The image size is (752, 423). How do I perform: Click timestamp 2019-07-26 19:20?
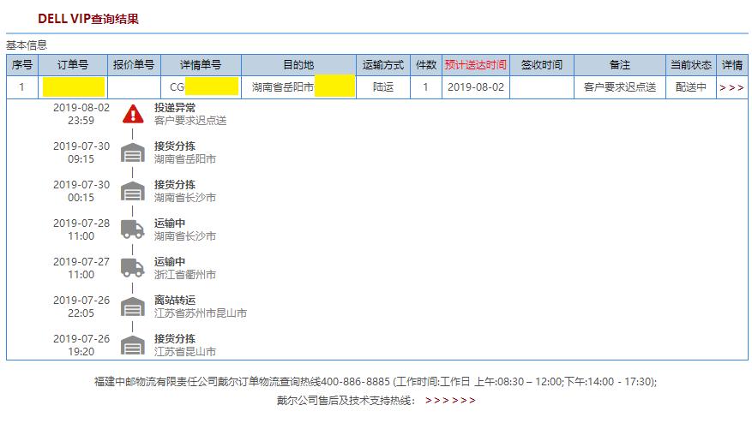coord(81,345)
